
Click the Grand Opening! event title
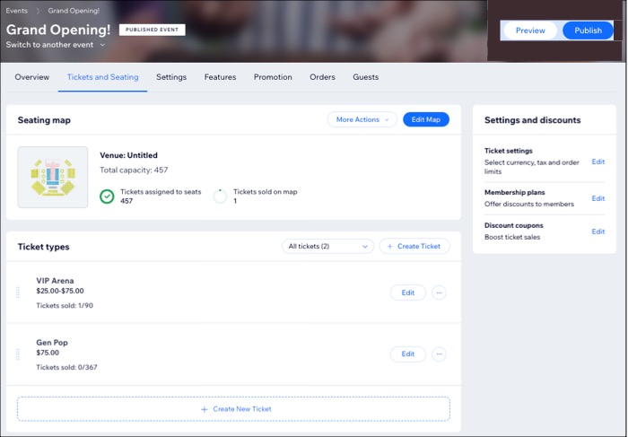click(58, 30)
